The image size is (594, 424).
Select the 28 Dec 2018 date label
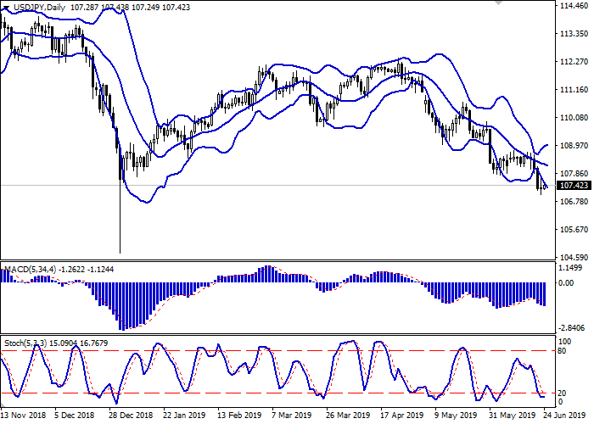129,417
